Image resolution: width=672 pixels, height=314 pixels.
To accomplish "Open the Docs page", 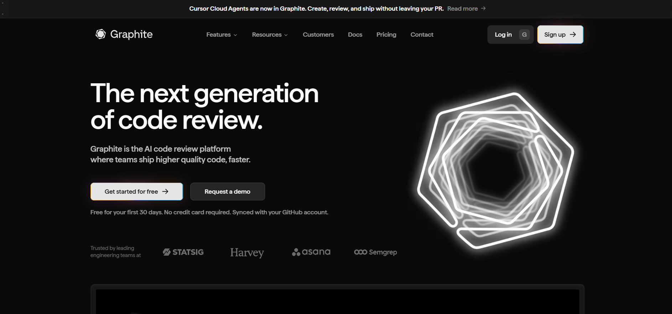I will point(355,35).
